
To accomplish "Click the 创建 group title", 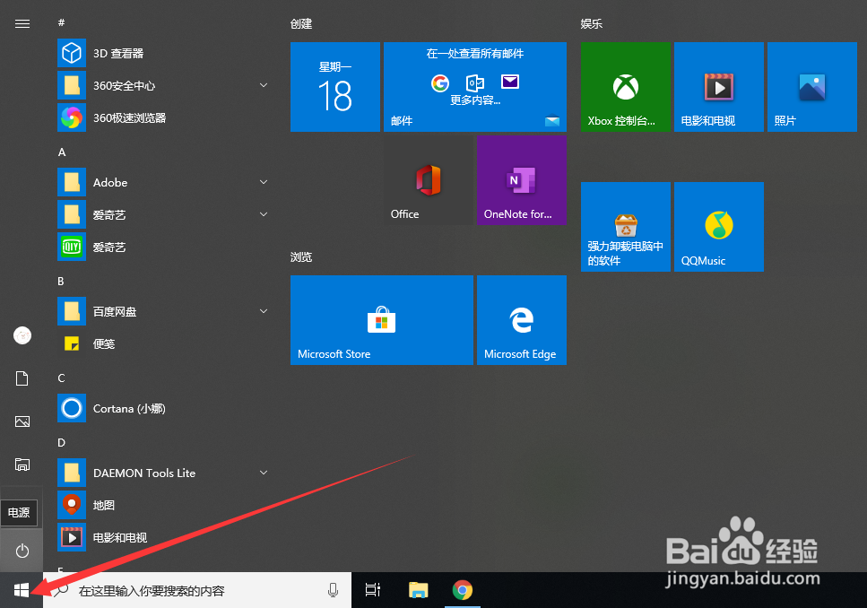I will click(x=301, y=24).
